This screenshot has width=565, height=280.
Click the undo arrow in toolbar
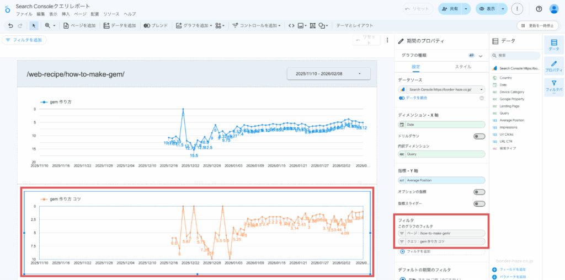tap(10, 25)
